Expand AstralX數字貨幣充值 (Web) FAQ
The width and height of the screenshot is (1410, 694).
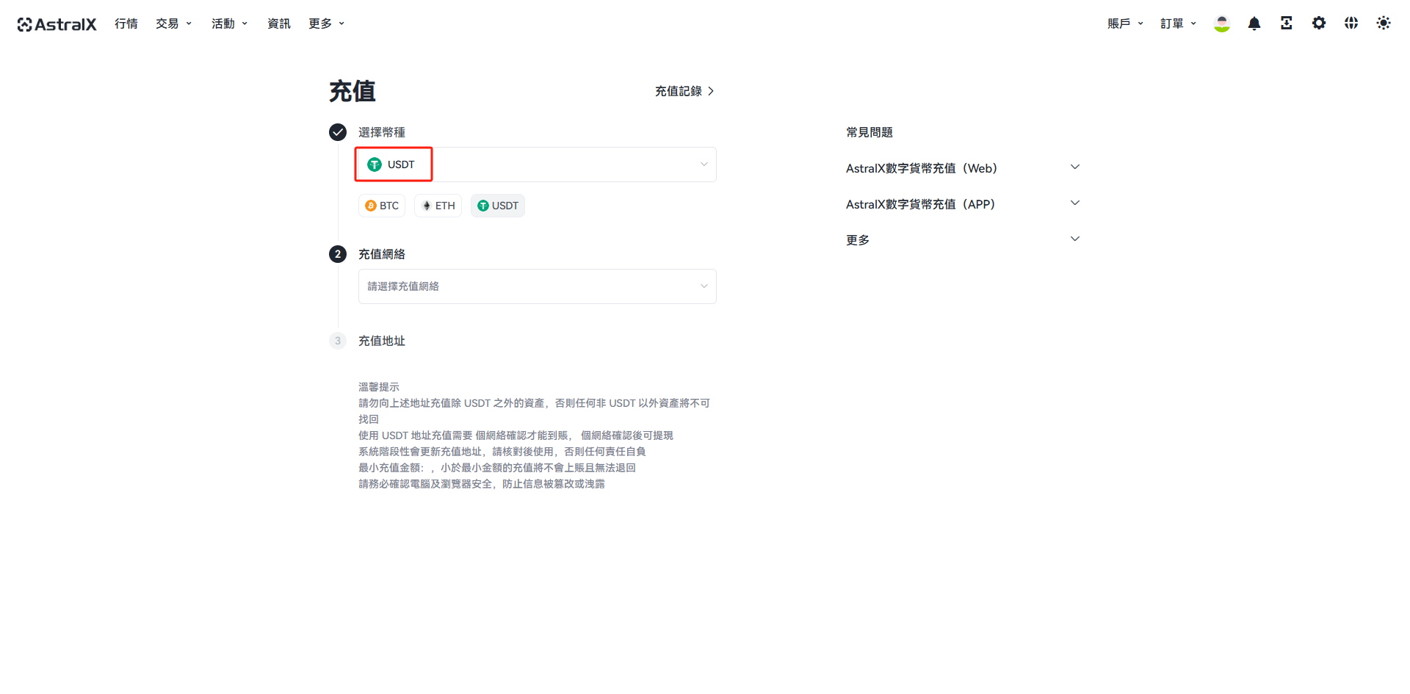963,168
